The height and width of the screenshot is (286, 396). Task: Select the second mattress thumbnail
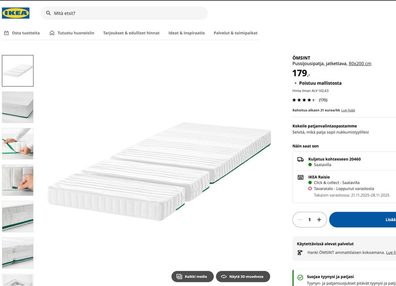tap(18, 107)
